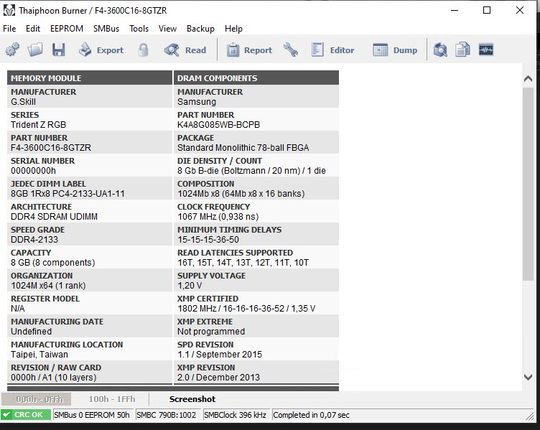
Task: Click the Read toolbar button
Action: click(x=185, y=50)
